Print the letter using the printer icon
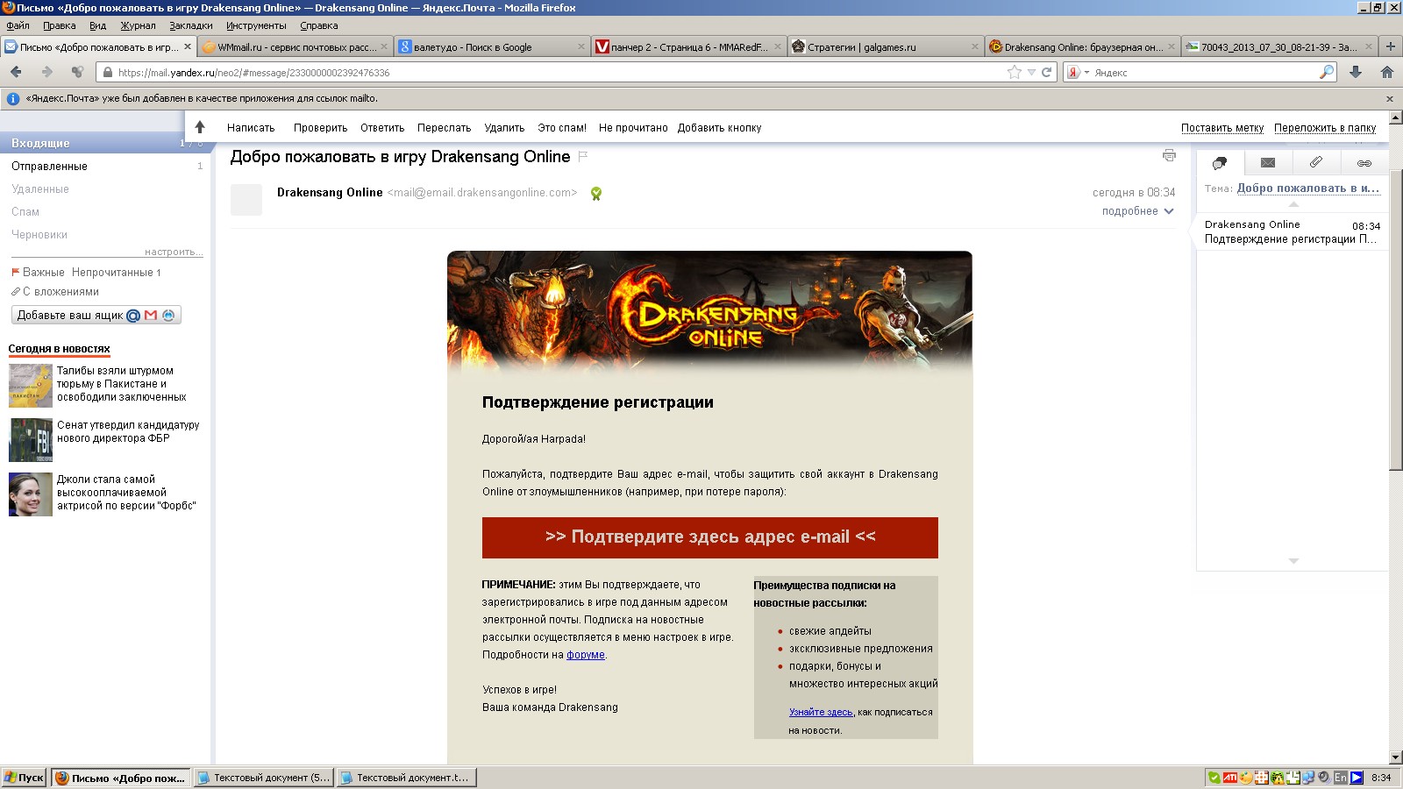Image resolution: width=1403 pixels, height=789 pixels. pos(1169,155)
